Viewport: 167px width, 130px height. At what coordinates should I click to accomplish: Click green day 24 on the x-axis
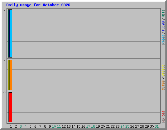click(122, 126)
